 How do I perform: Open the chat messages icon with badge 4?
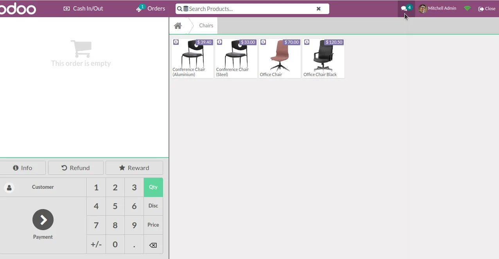point(406,8)
